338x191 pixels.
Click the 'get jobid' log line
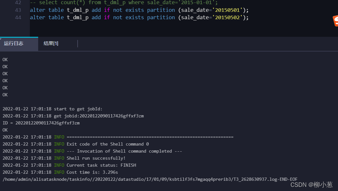73,116
